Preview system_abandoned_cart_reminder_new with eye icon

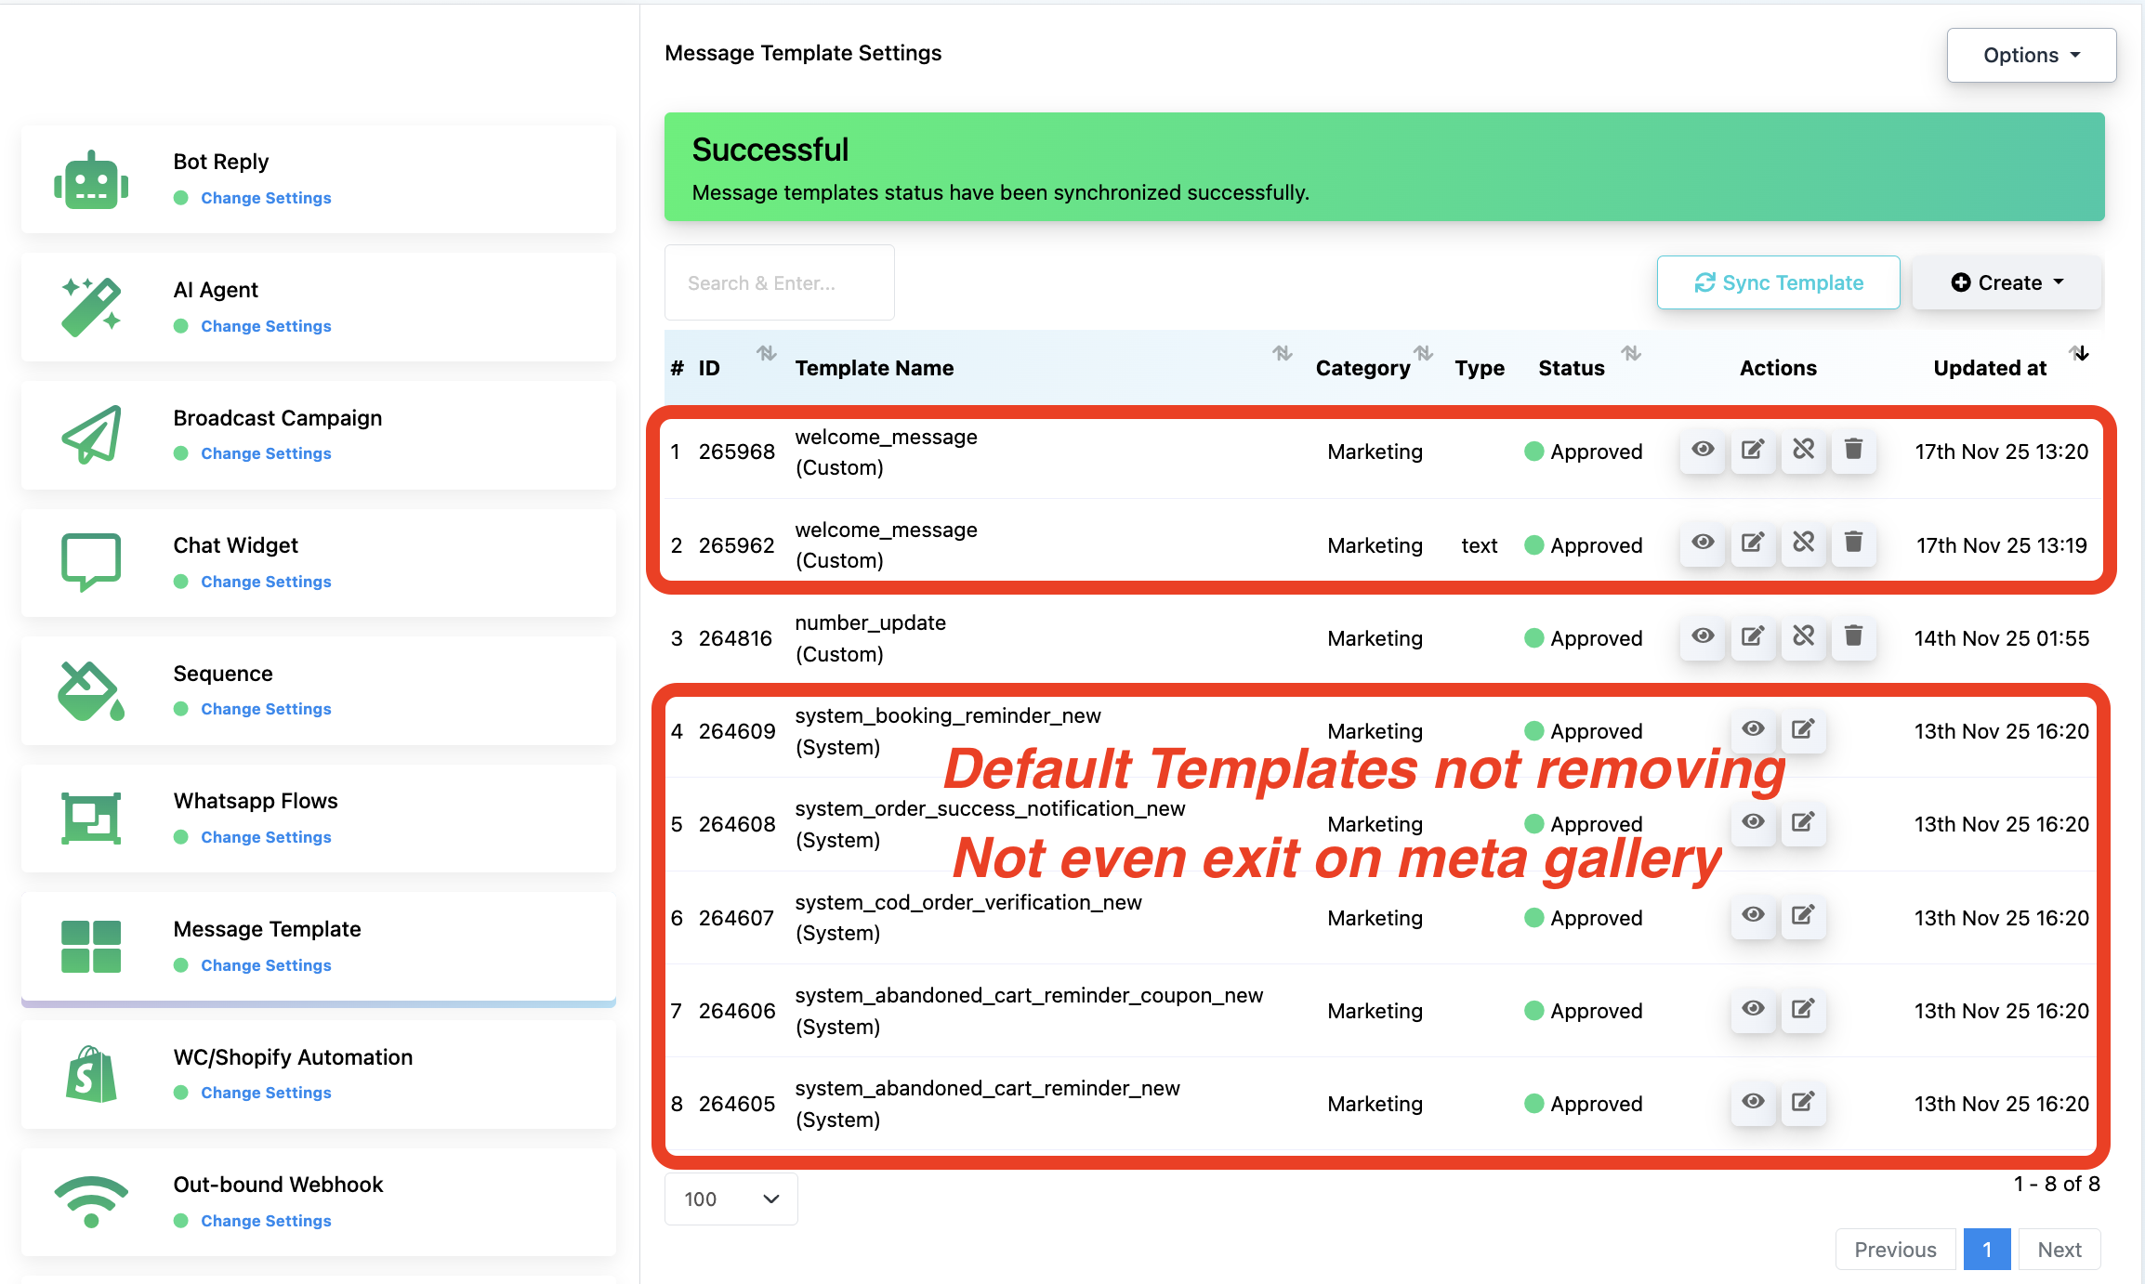point(1753,1103)
